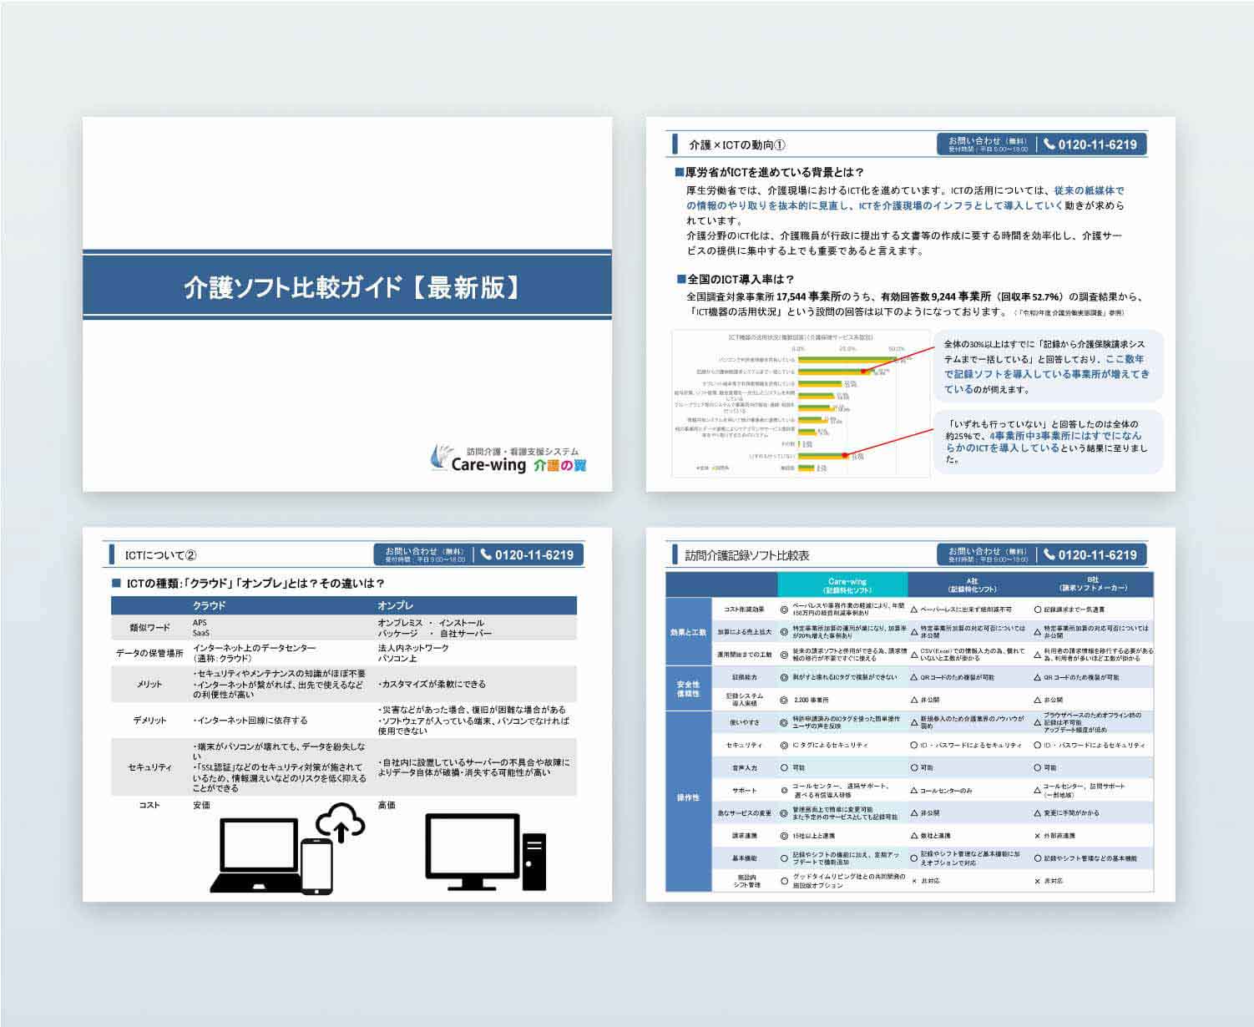Click the Care-wing logo on the title slide
The height and width of the screenshot is (1027, 1254).
point(508,459)
